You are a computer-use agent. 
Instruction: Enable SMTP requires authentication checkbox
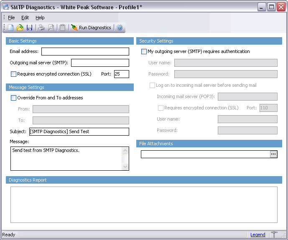coord(144,51)
